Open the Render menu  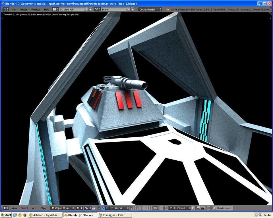pos(23,10)
